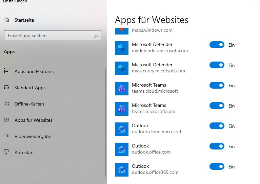Click the mysecurity.microsoft.com text
The height and width of the screenshot is (184, 260).
pos(158,71)
